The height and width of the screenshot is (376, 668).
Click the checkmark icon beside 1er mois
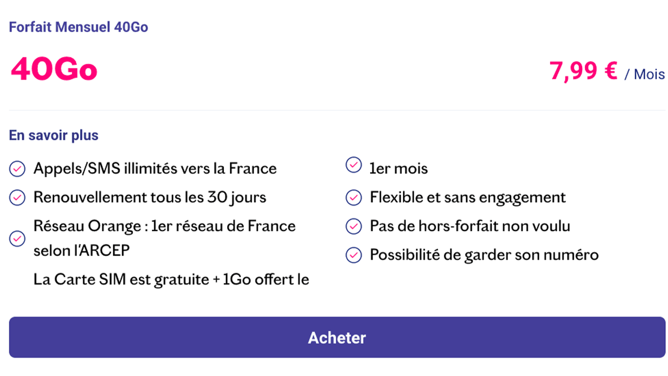pyautogui.click(x=353, y=165)
